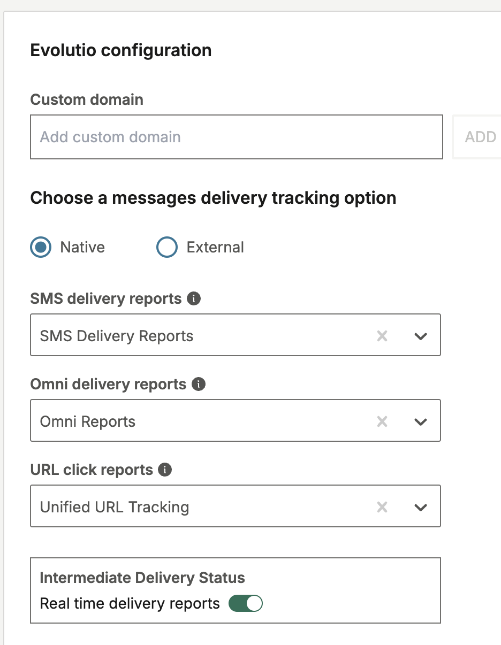
Task: Click the X icon in SMS delivery reports field
Action: coord(382,335)
